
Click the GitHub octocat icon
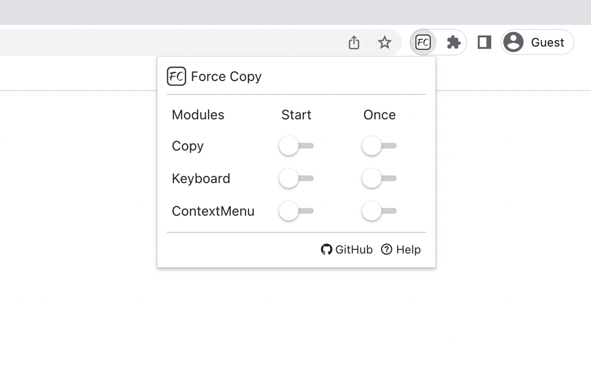point(326,250)
